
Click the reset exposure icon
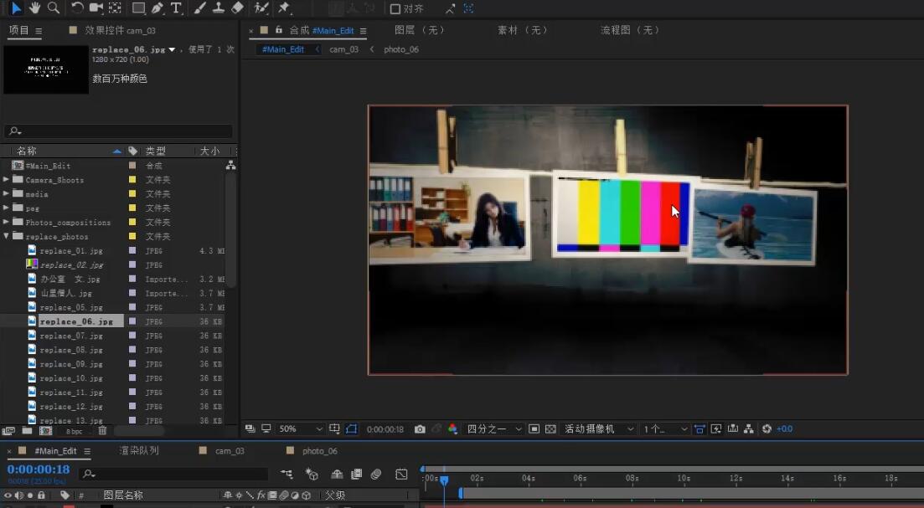tap(767, 429)
